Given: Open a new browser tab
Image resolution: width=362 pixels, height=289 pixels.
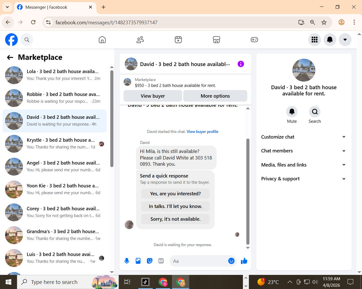Looking at the screenshot, I should pyautogui.click(x=104, y=7).
